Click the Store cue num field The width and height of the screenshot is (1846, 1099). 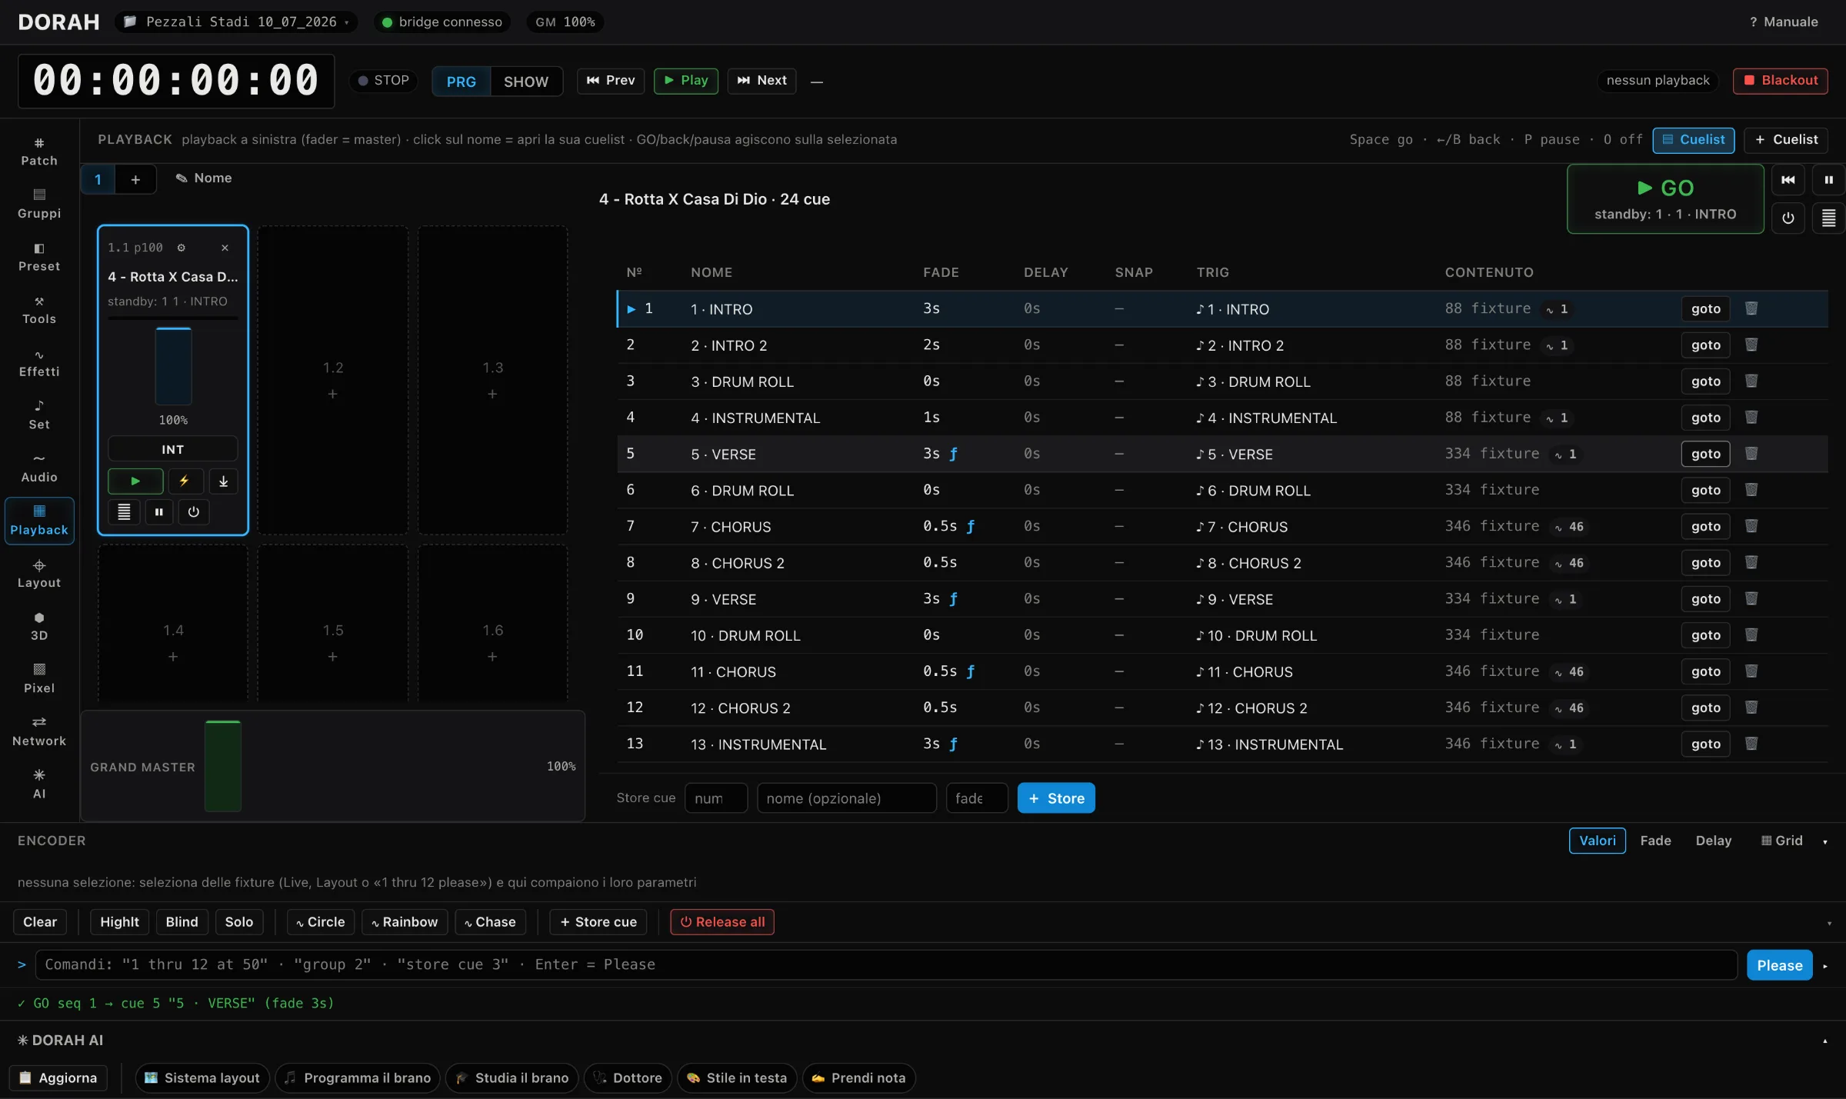[716, 798]
